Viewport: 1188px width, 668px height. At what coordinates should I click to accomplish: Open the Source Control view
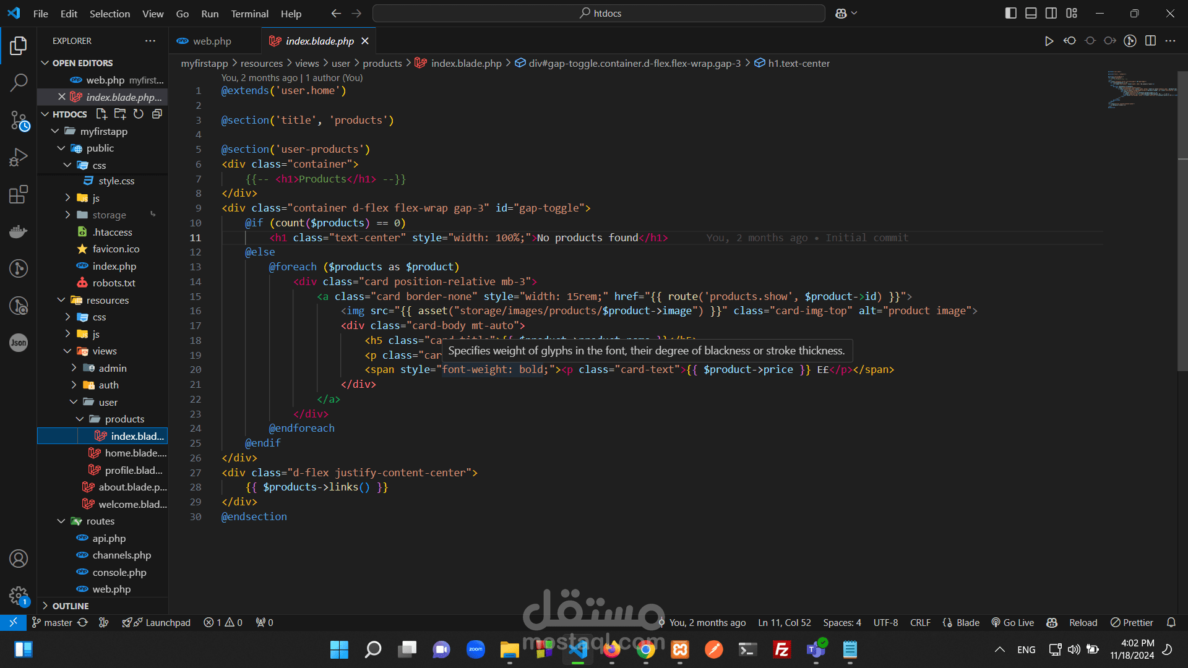click(19, 120)
